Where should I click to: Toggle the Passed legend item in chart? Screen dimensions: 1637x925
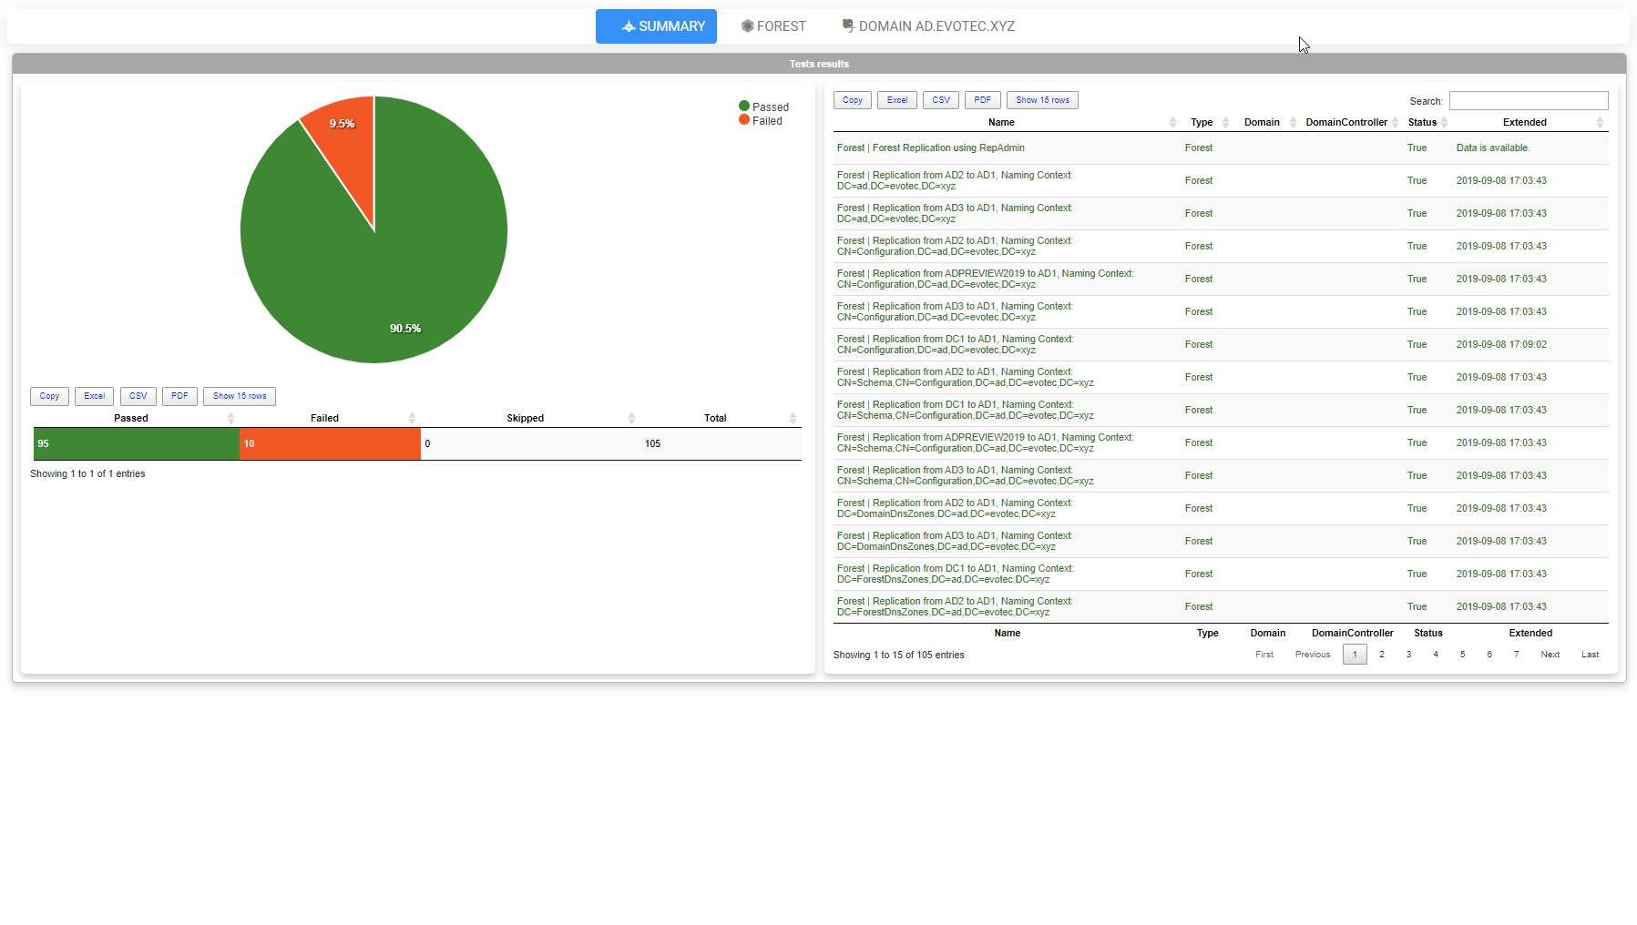click(x=764, y=107)
